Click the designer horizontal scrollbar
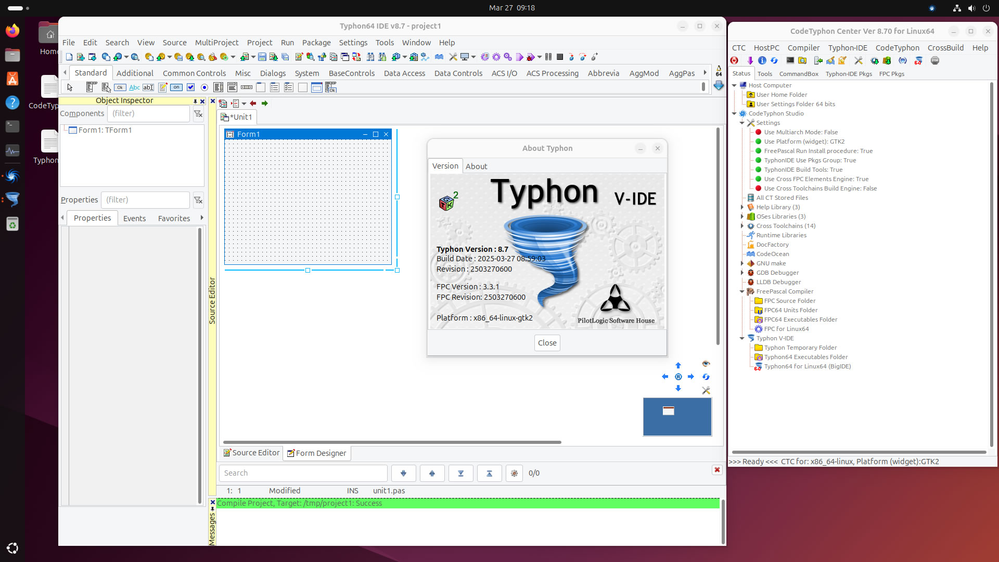The width and height of the screenshot is (999, 562). pos(392,442)
